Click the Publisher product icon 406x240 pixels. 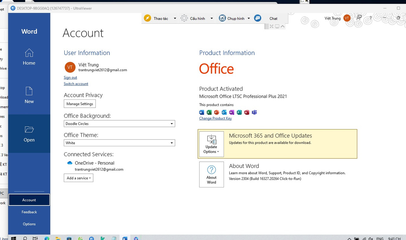pyautogui.click(x=239, y=112)
